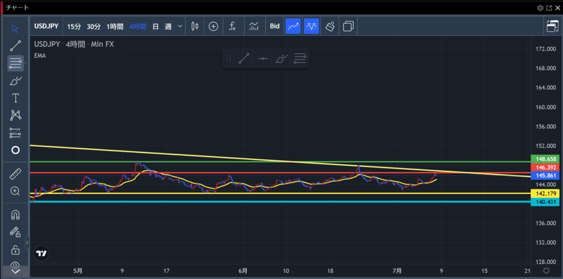
Task: Switch to the 30分 timeframe
Action: [x=93, y=26]
